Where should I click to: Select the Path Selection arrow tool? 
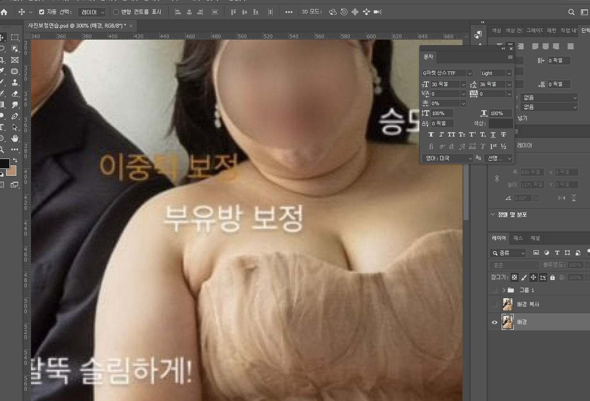[15, 127]
